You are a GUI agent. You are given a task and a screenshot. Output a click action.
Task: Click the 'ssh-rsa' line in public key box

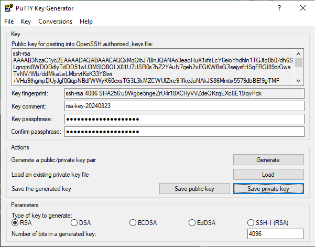coord(21,53)
